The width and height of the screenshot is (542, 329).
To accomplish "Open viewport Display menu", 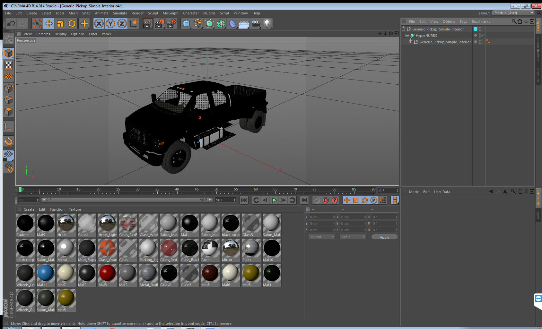I will pos(60,34).
